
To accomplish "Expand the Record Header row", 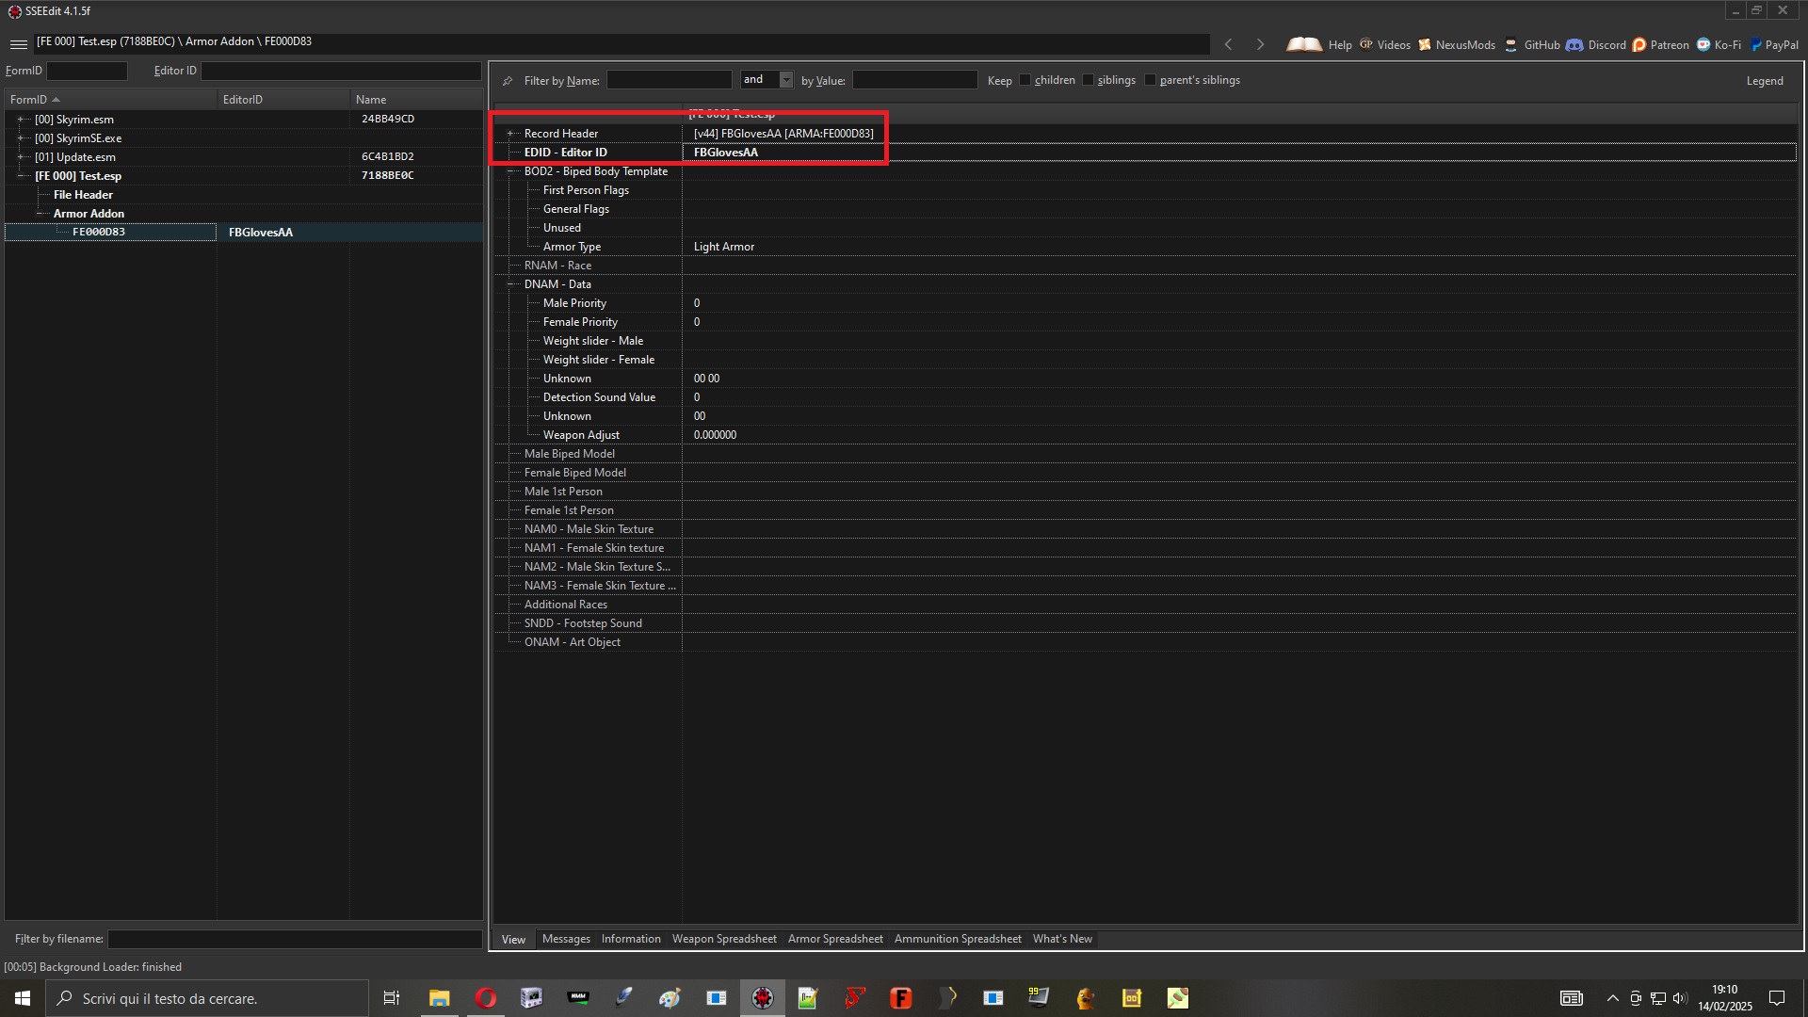I will click(510, 134).
